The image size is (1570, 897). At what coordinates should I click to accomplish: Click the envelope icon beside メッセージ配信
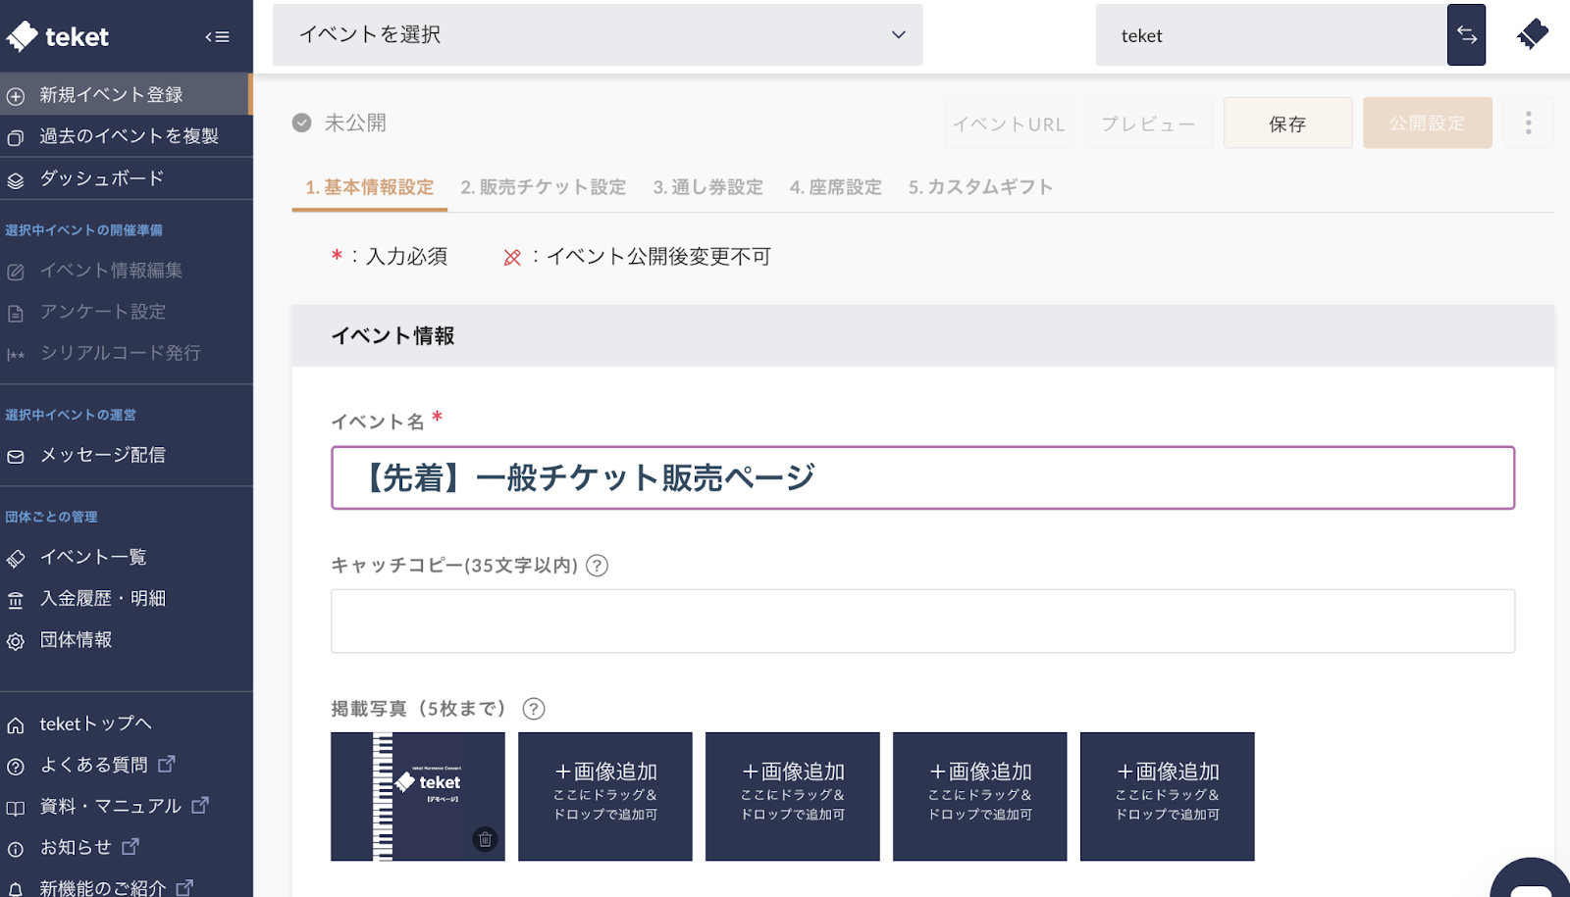16,456
